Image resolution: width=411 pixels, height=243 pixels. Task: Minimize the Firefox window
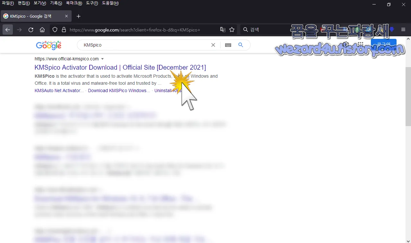pos(374,4)
